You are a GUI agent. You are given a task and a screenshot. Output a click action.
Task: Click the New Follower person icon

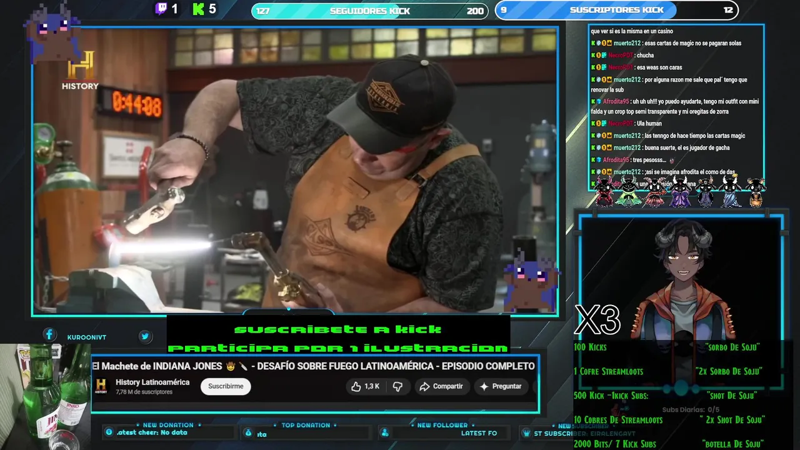pyautogui.click(x=384, y=432)
